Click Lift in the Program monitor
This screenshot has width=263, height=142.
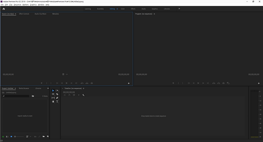tap(214, 83)
